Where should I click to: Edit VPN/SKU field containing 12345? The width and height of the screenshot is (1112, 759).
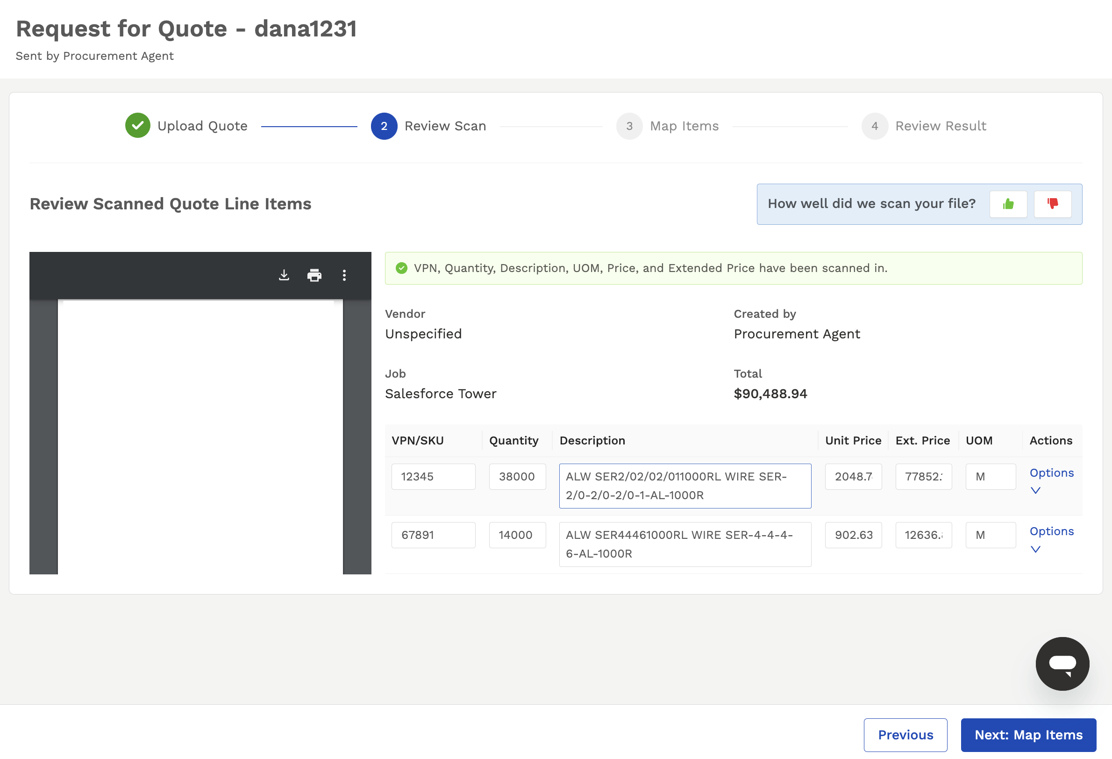[433, 477]
